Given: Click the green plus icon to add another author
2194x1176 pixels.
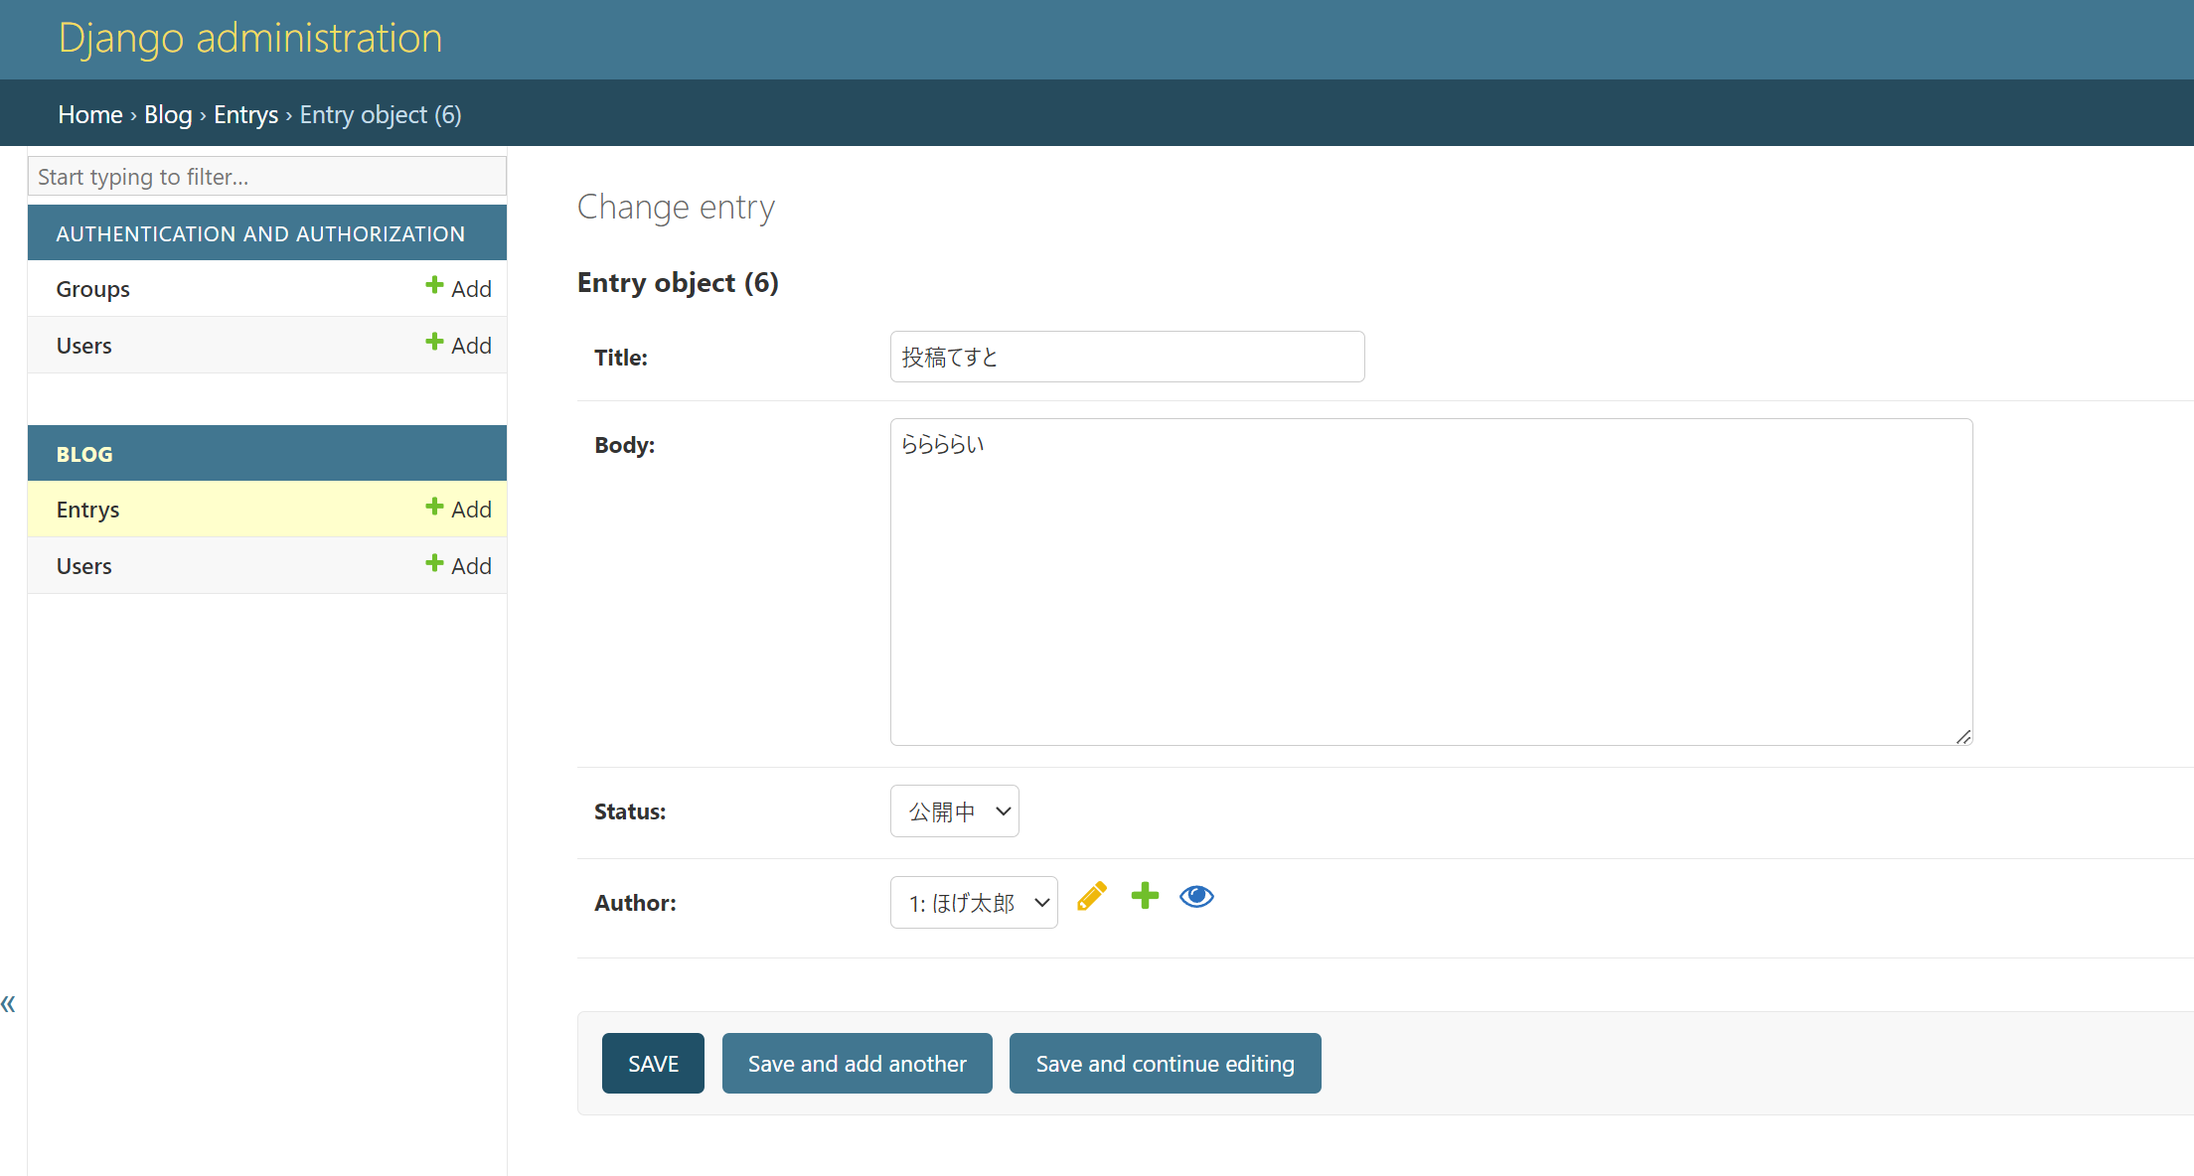Looking at the screenshot, I should [x=1145, y=896].
